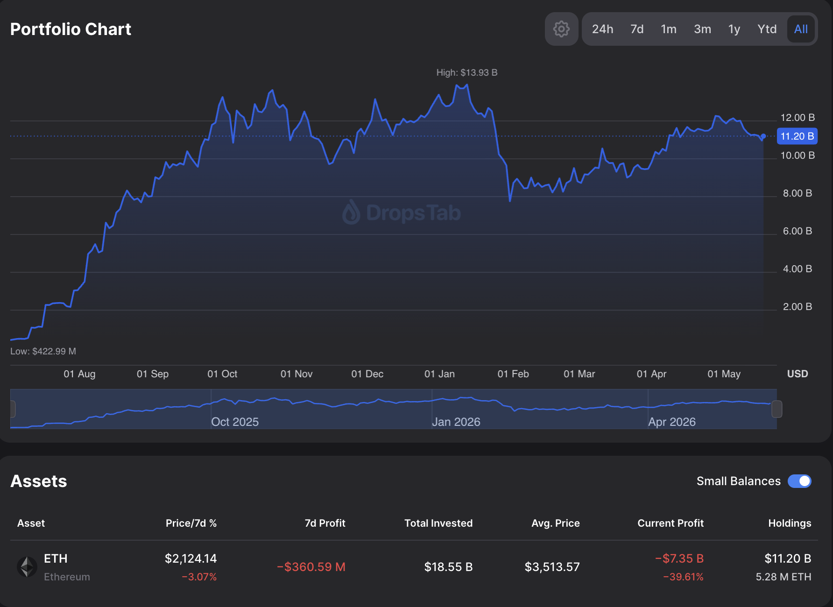
Task: Click the $3,513.57 average price value
Action: tap(552, 567)
